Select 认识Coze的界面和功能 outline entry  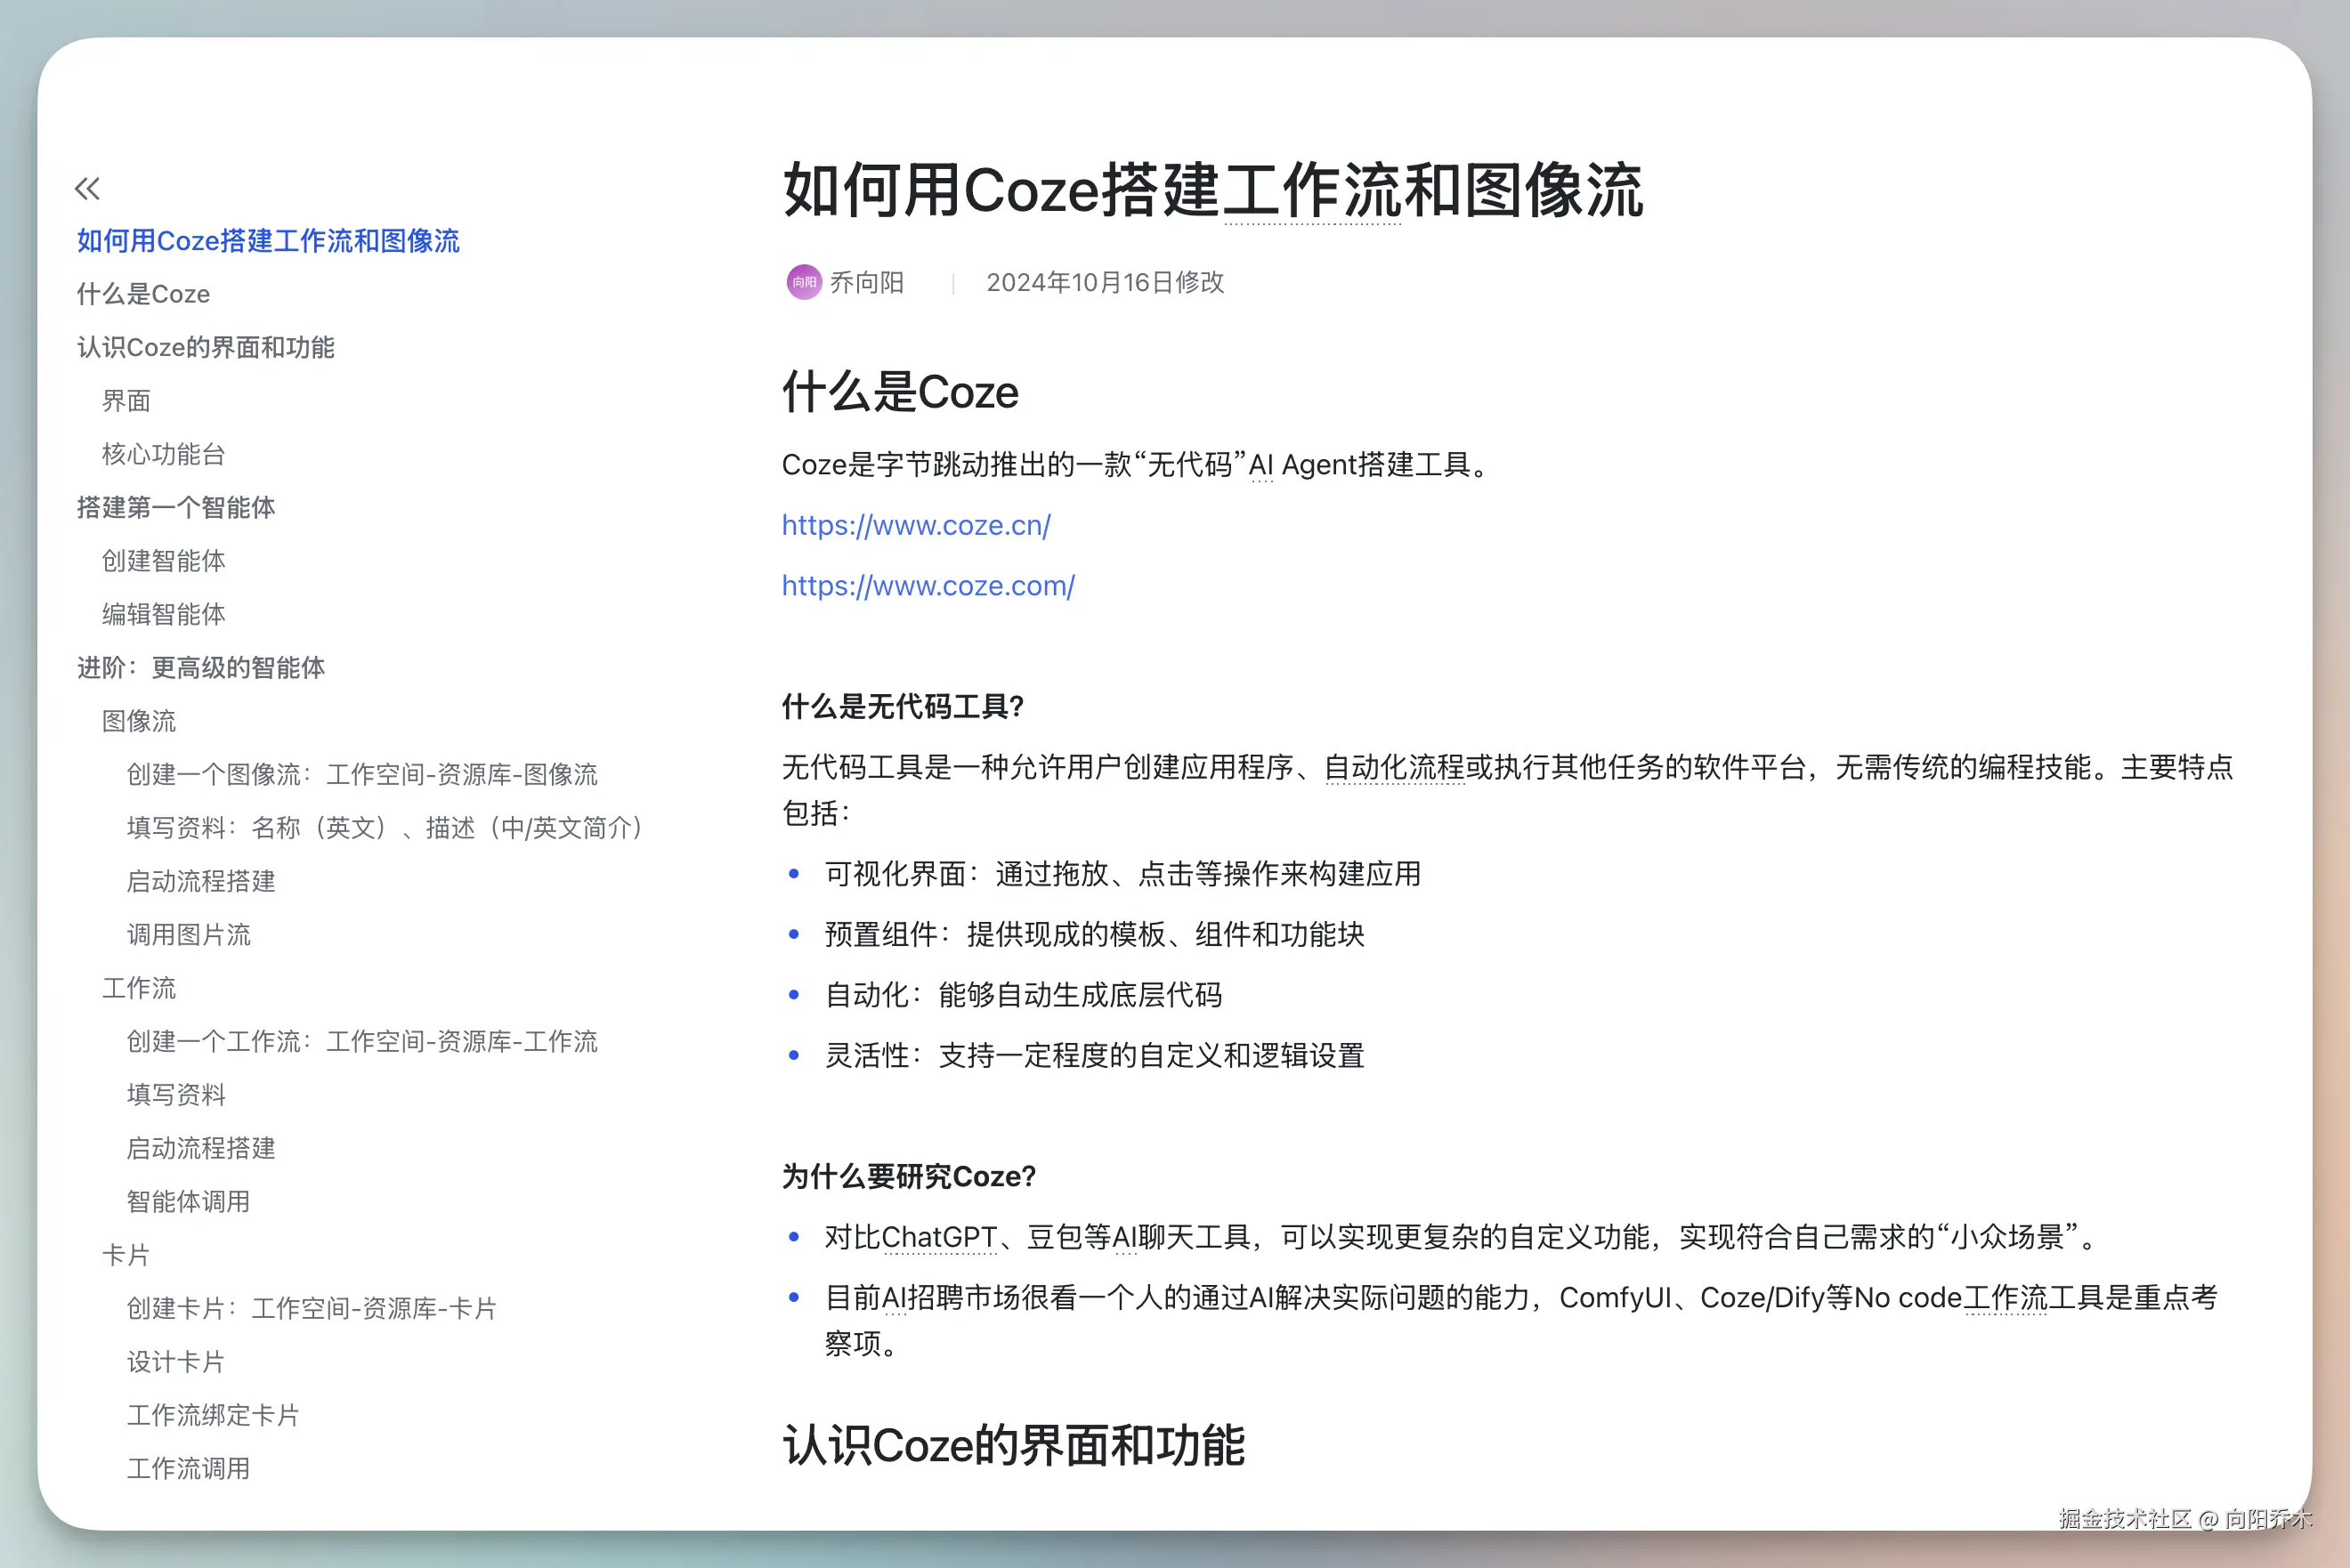coord(205,347)
